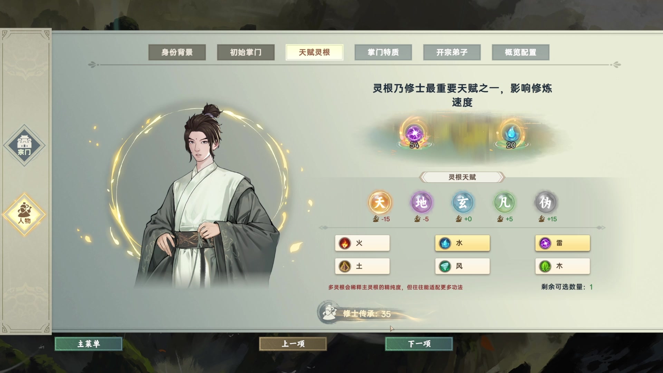Pick the blue 玄 root grade orb

pos(462,202)
